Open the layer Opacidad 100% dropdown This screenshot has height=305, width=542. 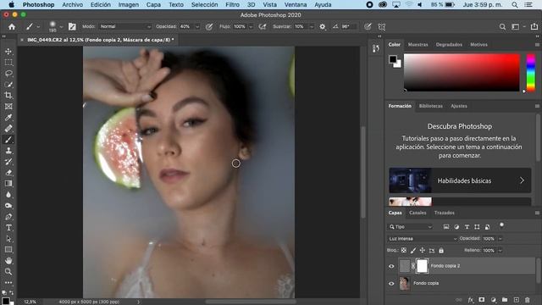pos(501,239)
